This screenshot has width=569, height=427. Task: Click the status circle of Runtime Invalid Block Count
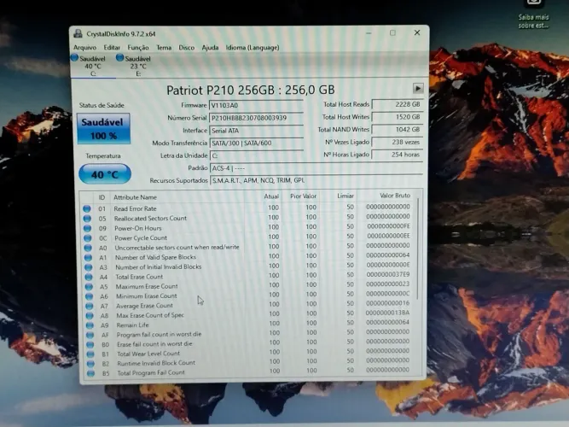tap(90, 364)
